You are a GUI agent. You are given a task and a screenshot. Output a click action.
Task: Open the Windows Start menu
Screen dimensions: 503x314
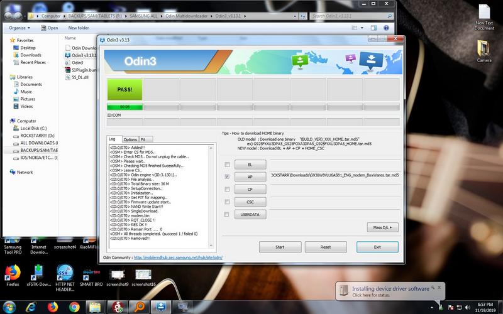point(9,307)
